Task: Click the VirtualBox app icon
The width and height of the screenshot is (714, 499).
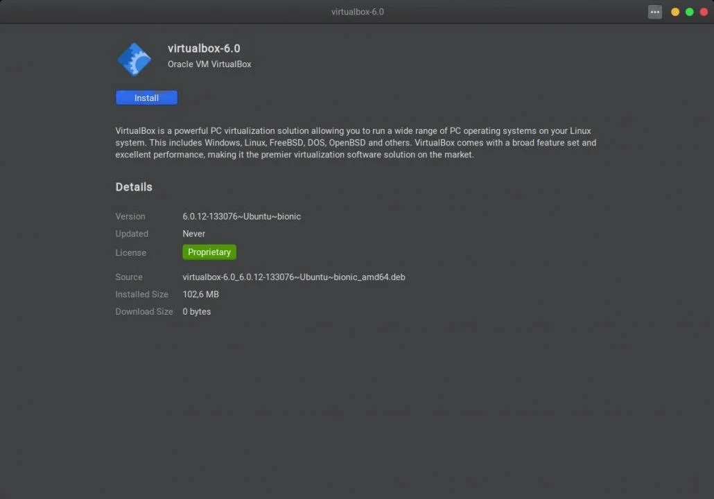Action: click(x=134, y=59)
